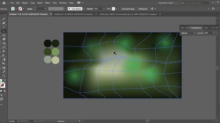The height and width of the screenshot is (123, 220).
Task: Select the Ellipse shape tool
Action: 4,35
